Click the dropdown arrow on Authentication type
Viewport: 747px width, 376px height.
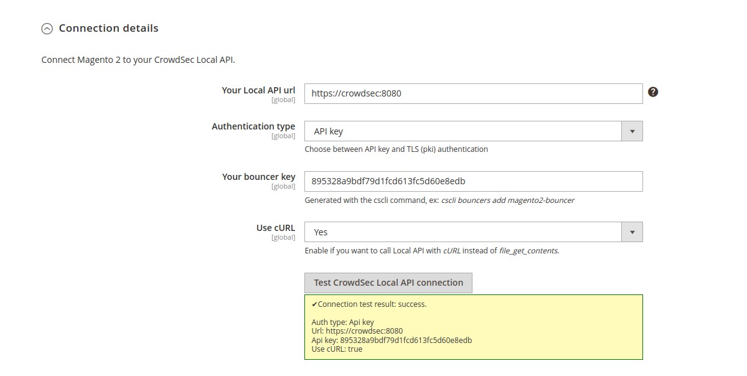[632, 131]
